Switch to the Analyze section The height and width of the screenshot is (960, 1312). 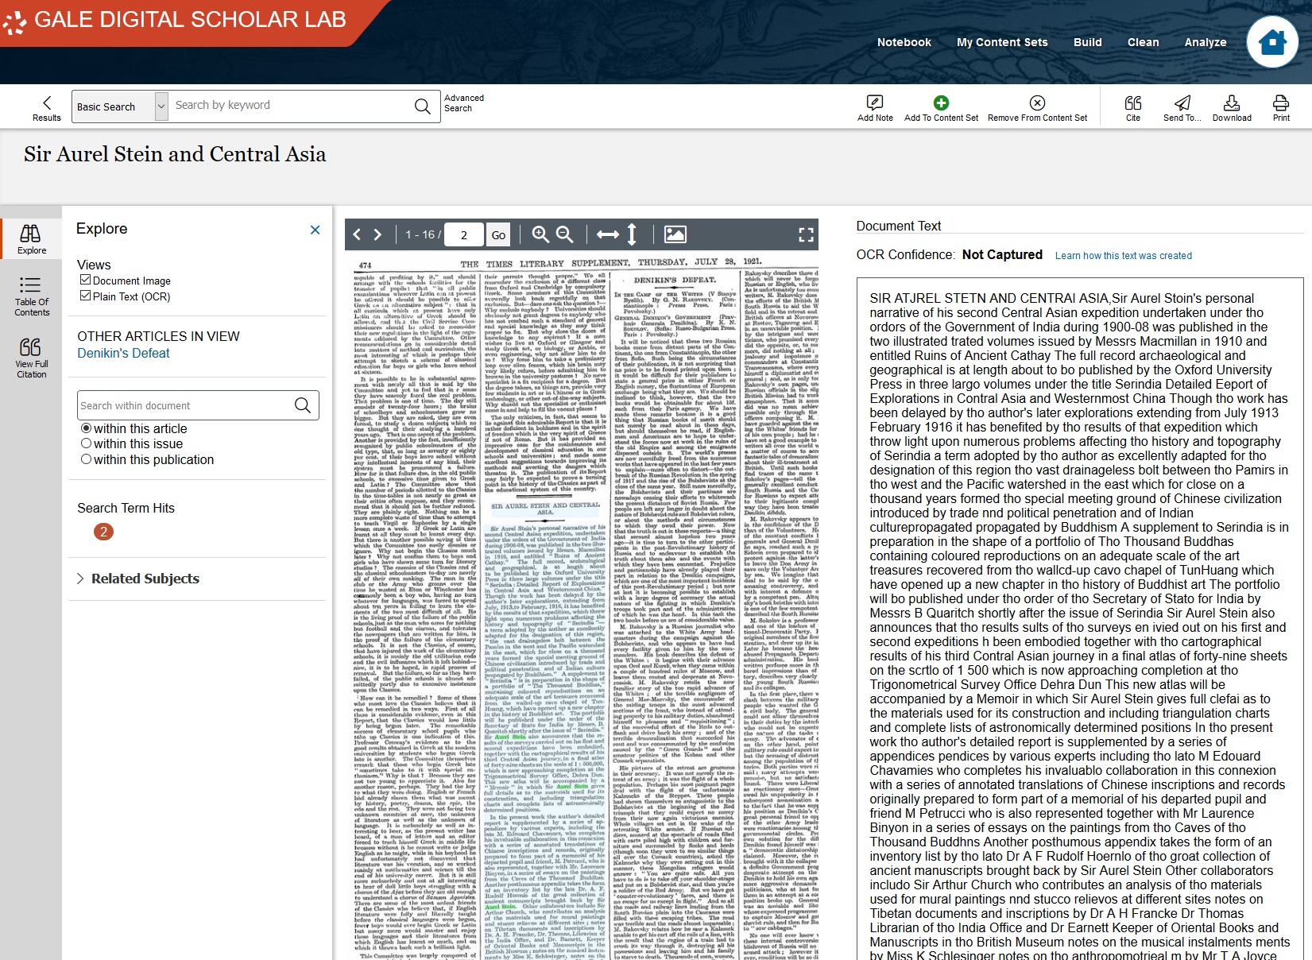click(x=1206, y=42)
